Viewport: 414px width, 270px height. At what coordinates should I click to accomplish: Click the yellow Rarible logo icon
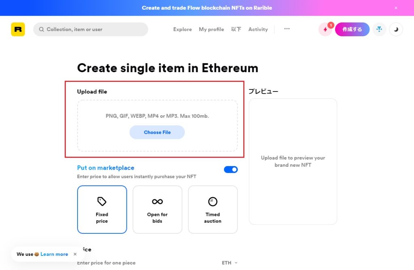point(18,29)
